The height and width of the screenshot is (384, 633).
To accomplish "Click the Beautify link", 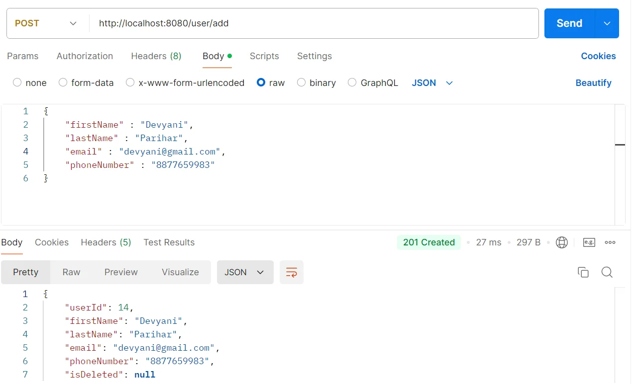I will click(593, 83).
